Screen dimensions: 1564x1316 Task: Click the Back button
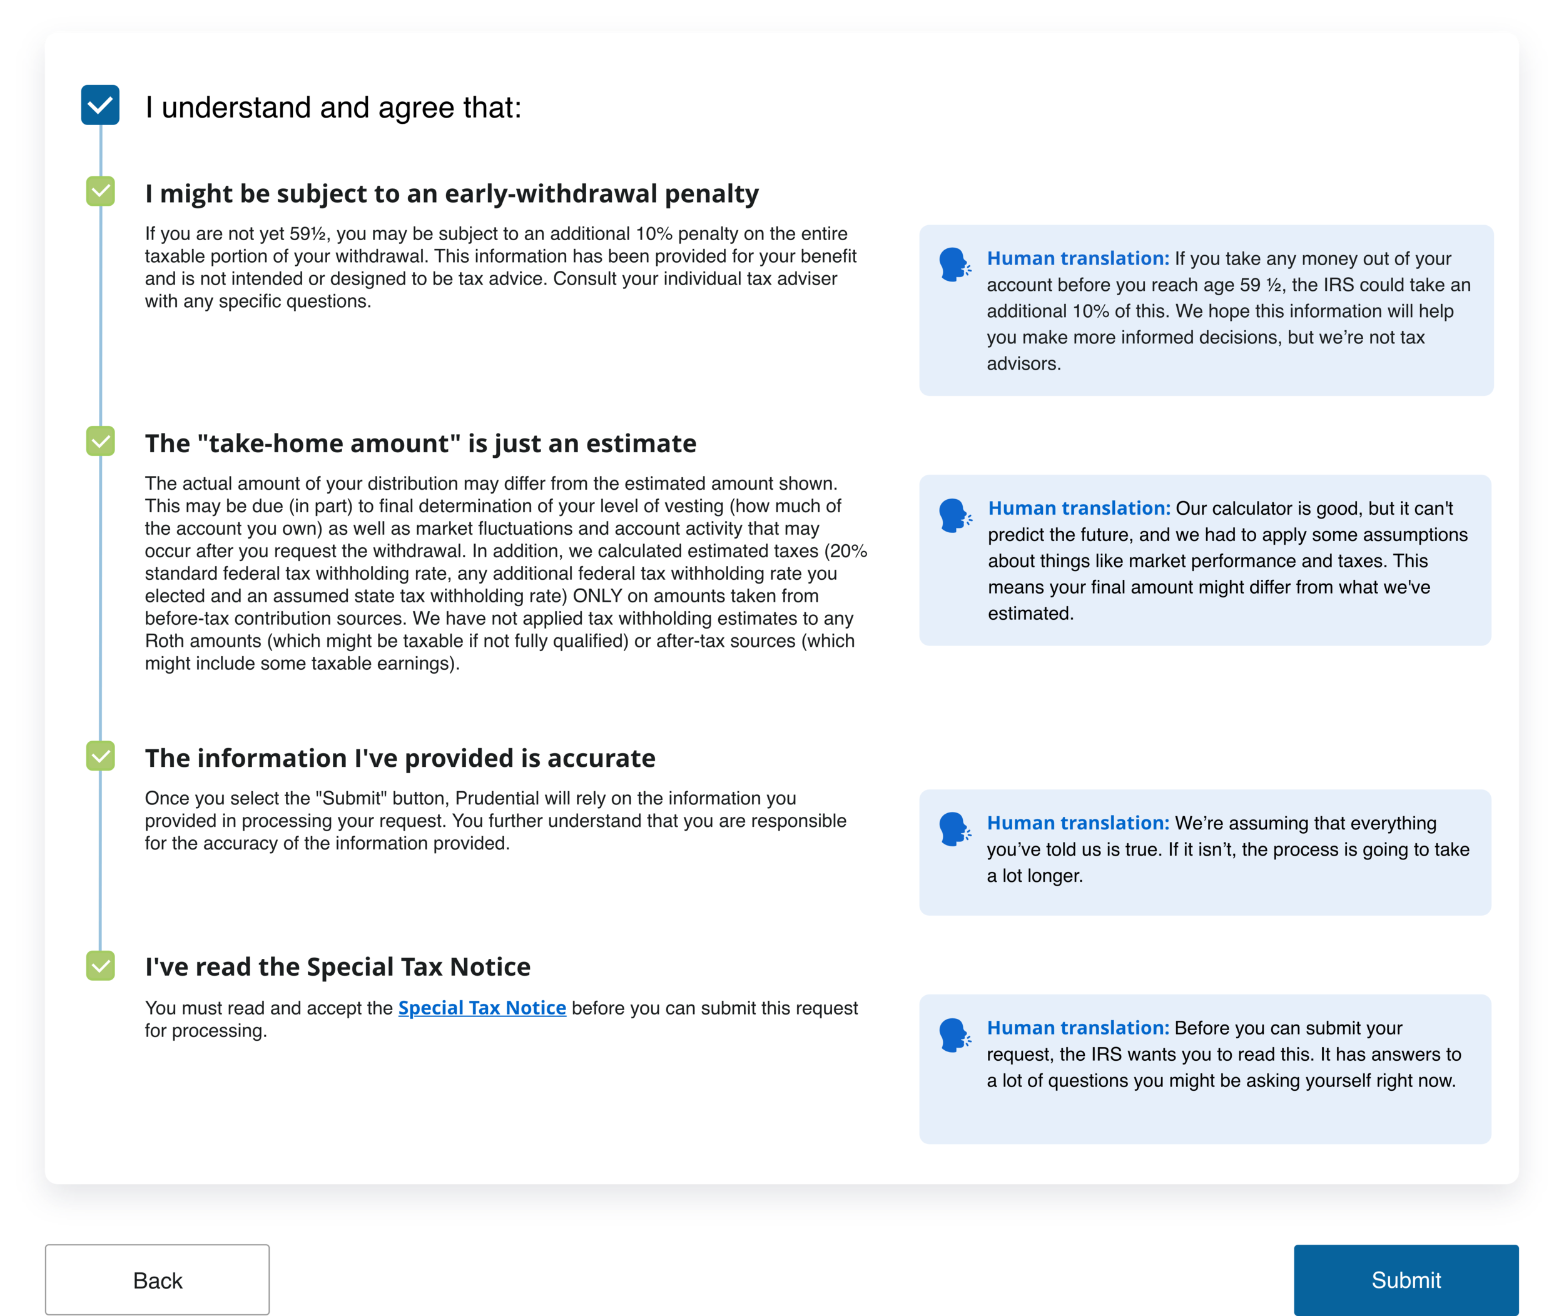point(158,1280)
